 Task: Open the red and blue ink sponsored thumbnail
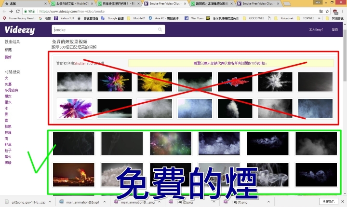[x=235, y=82]
